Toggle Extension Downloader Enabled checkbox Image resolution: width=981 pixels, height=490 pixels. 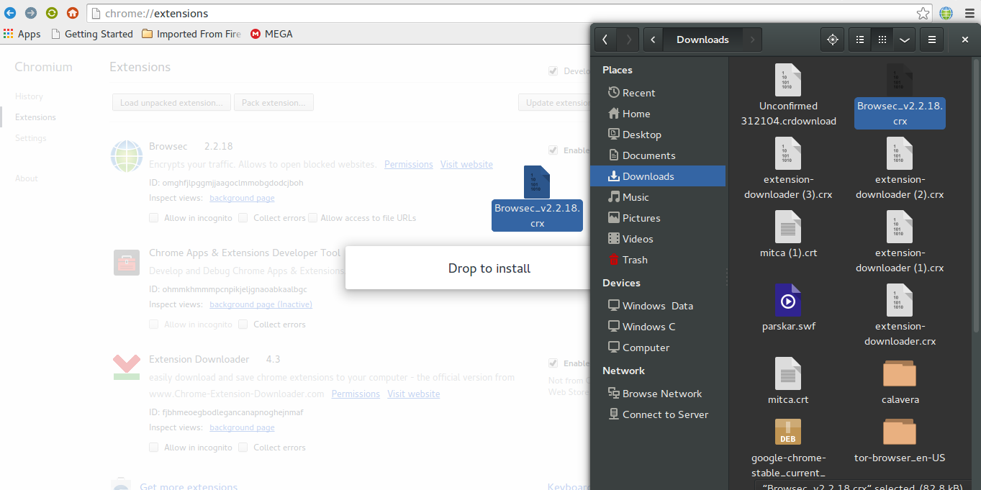553,363
